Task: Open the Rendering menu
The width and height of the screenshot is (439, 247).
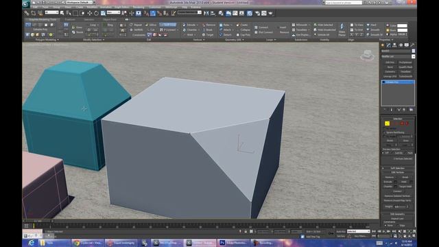Action: [x=139, y=8]
